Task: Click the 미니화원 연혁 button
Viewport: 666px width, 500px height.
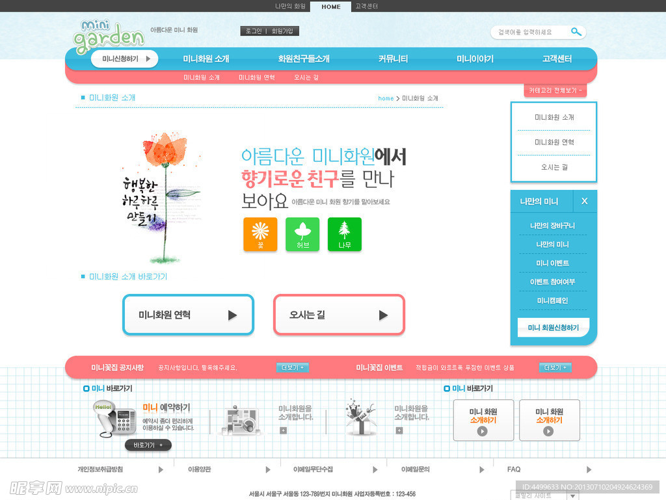Action: click(x=188, y=315)
